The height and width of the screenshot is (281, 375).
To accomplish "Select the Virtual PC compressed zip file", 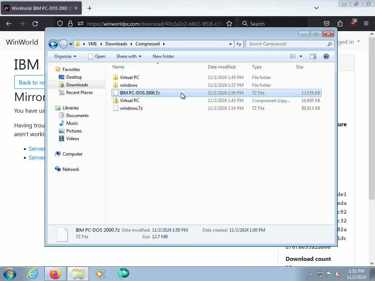I will click(x=216, y=101).
